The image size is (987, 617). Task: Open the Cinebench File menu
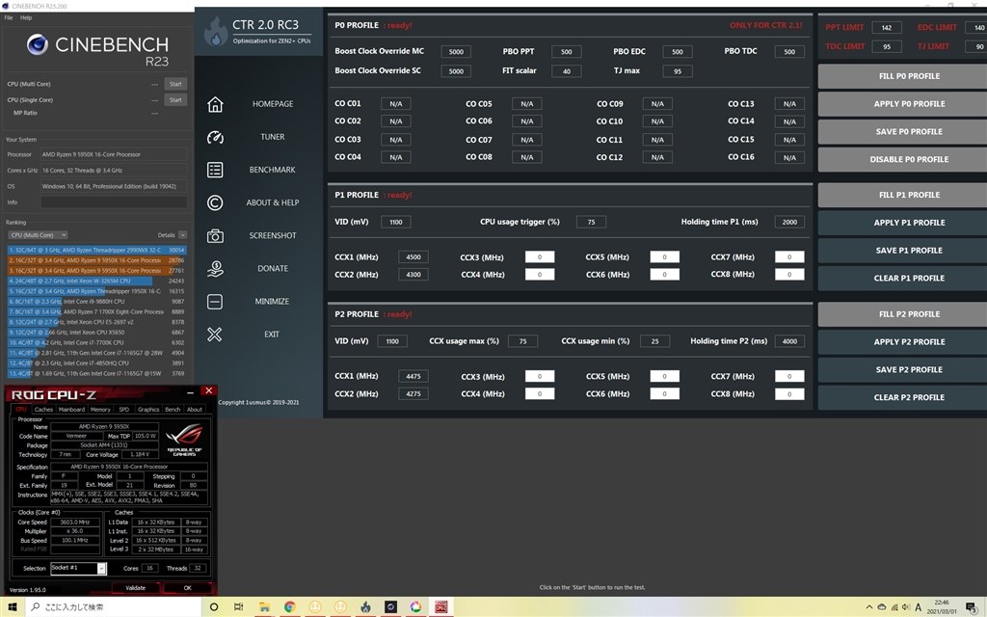9,17
